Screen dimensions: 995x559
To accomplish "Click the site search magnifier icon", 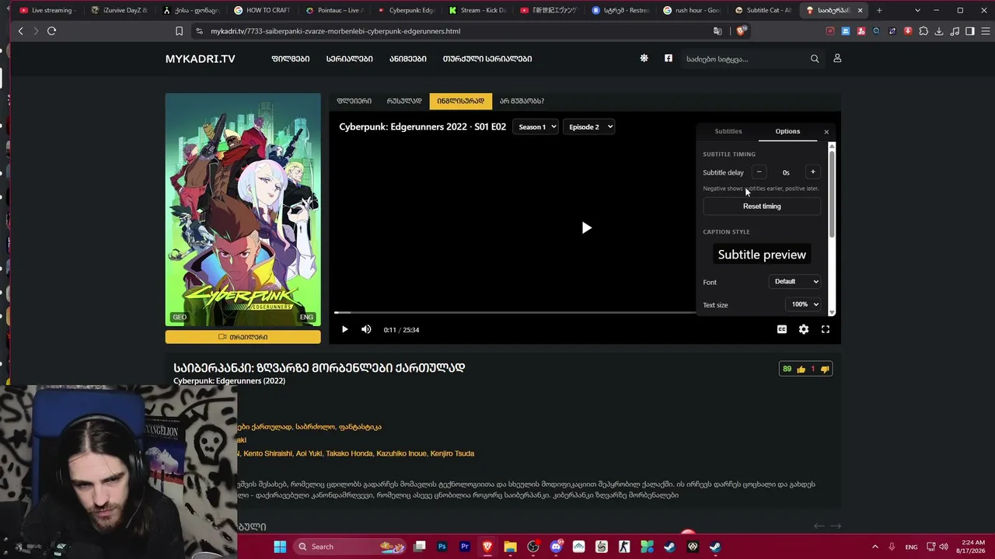I will (x=815, y=59).
